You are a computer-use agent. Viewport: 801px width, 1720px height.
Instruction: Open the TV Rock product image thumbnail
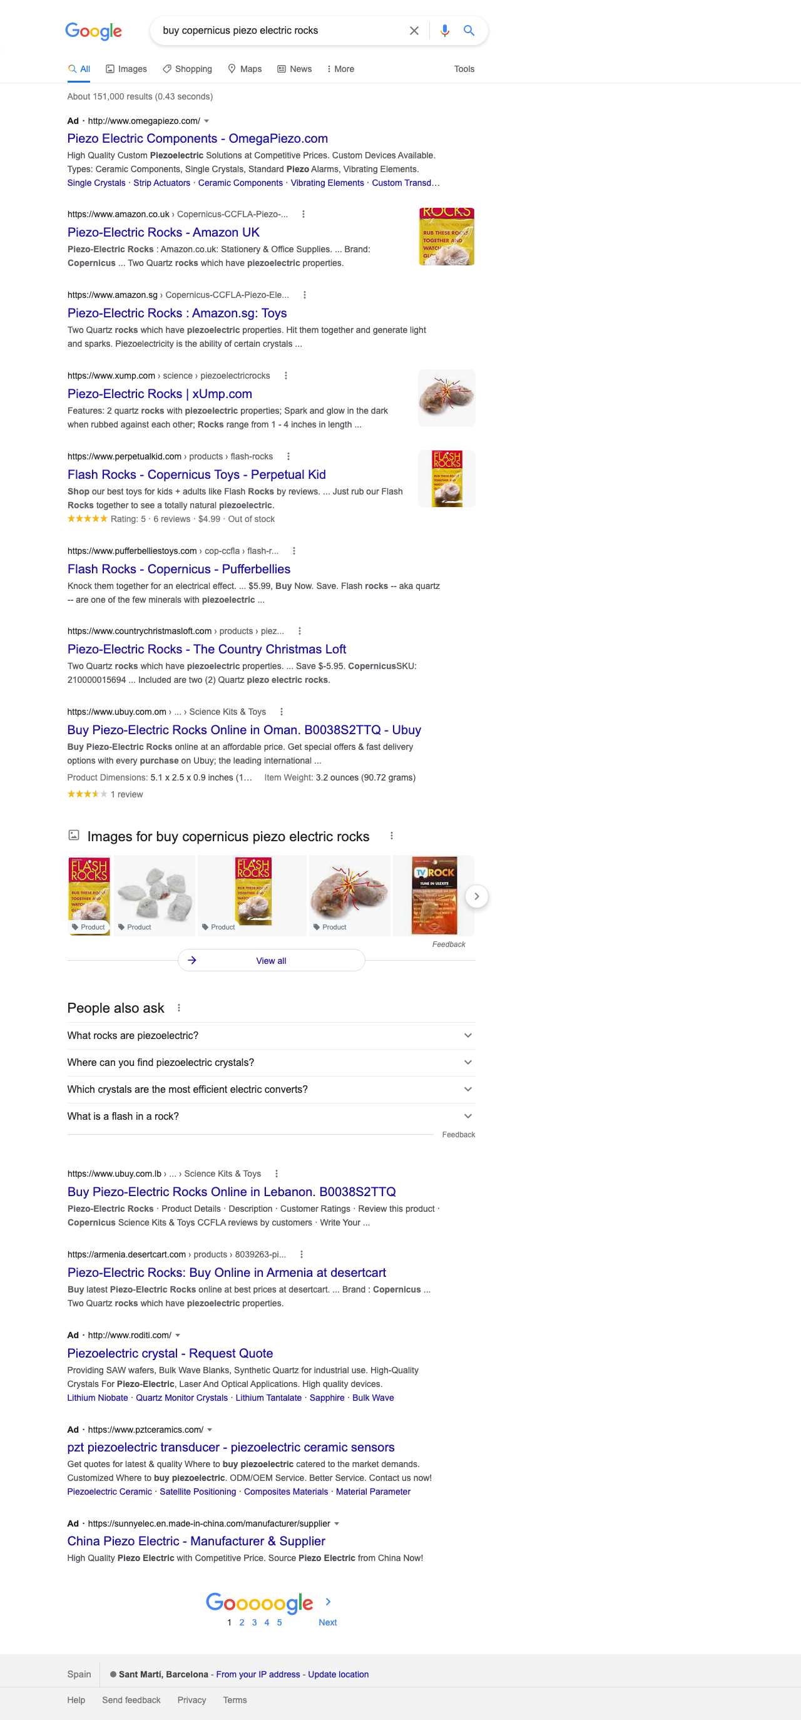pos(434,896)
